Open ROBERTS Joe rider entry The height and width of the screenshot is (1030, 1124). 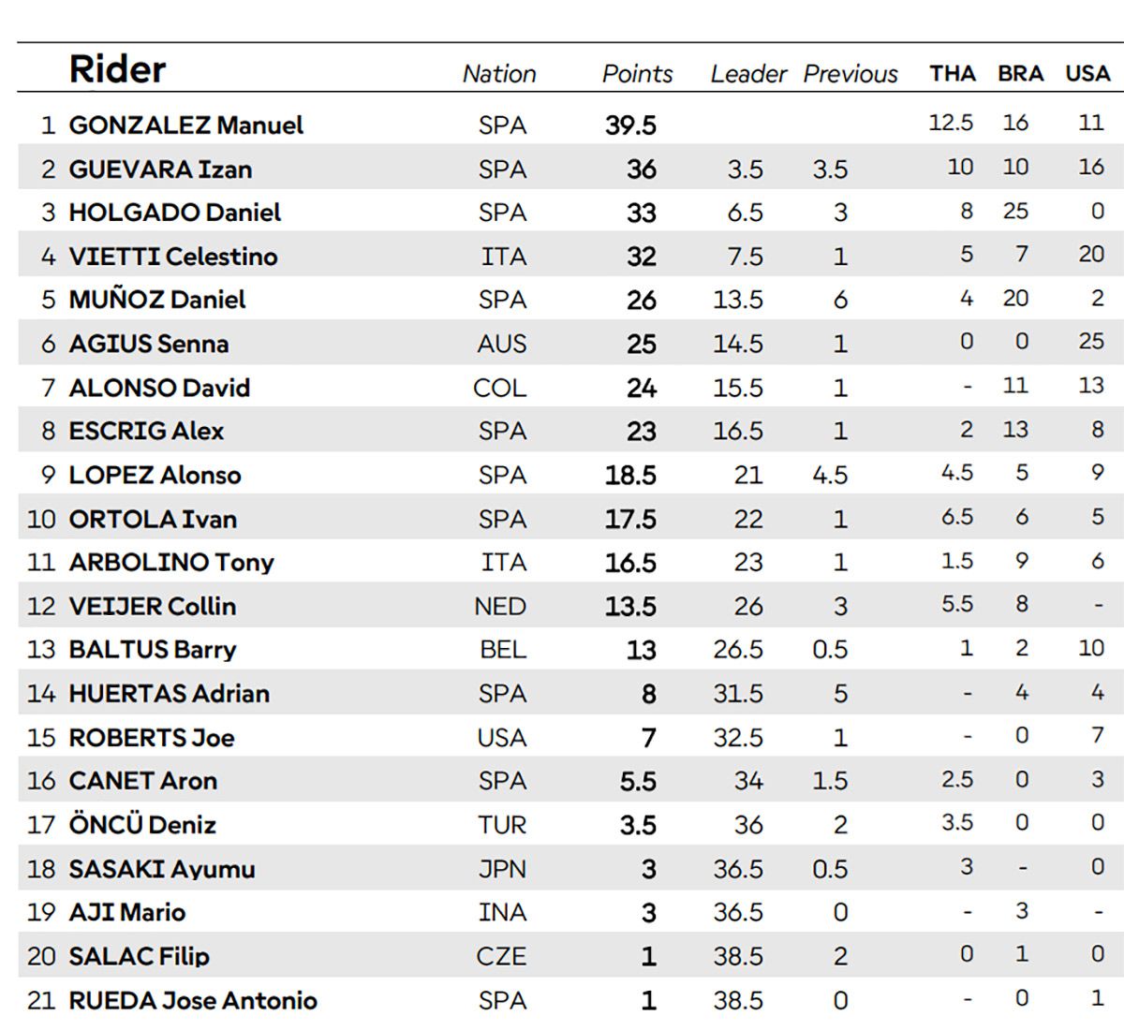coord(152,737)
